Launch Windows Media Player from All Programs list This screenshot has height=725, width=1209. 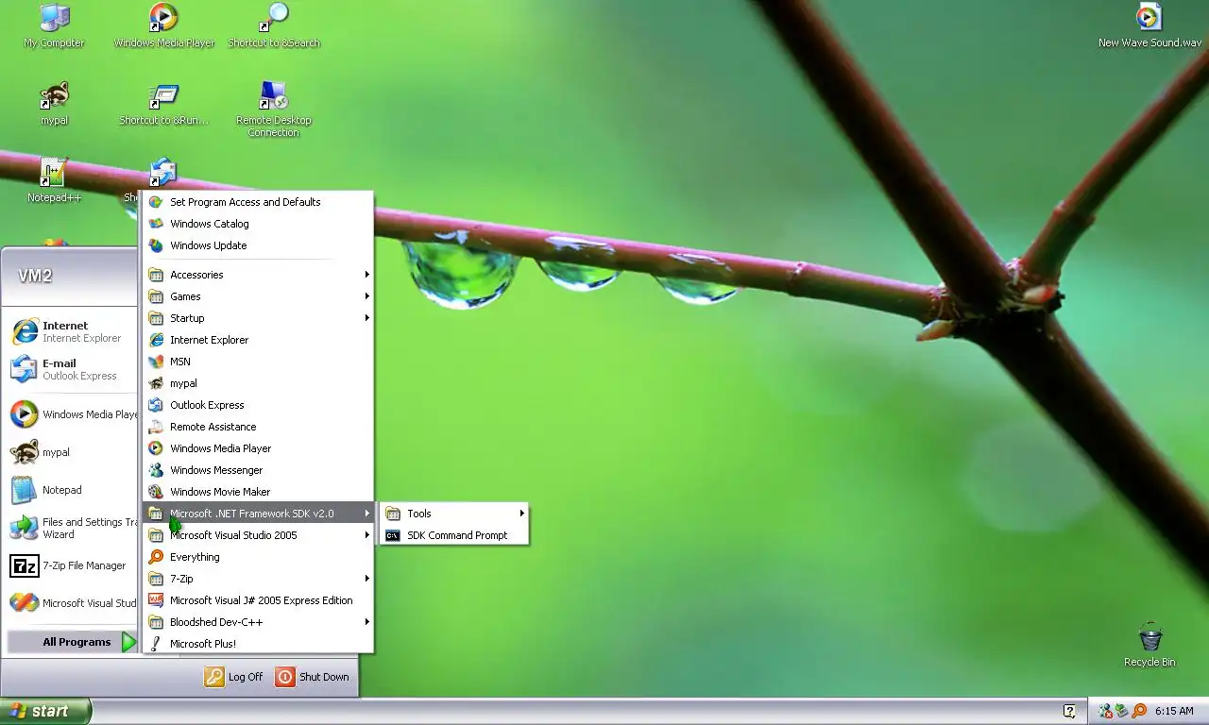(258, 448)
